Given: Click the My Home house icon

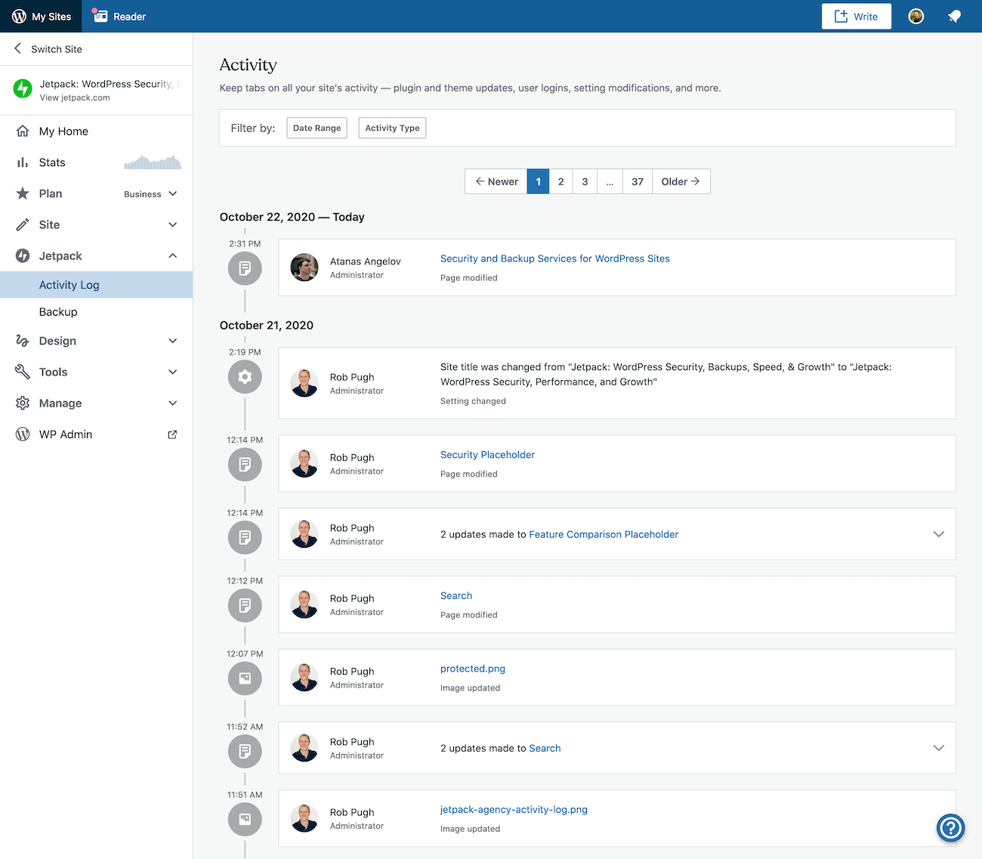Looking at the screenshot, I should click(23, 131).
